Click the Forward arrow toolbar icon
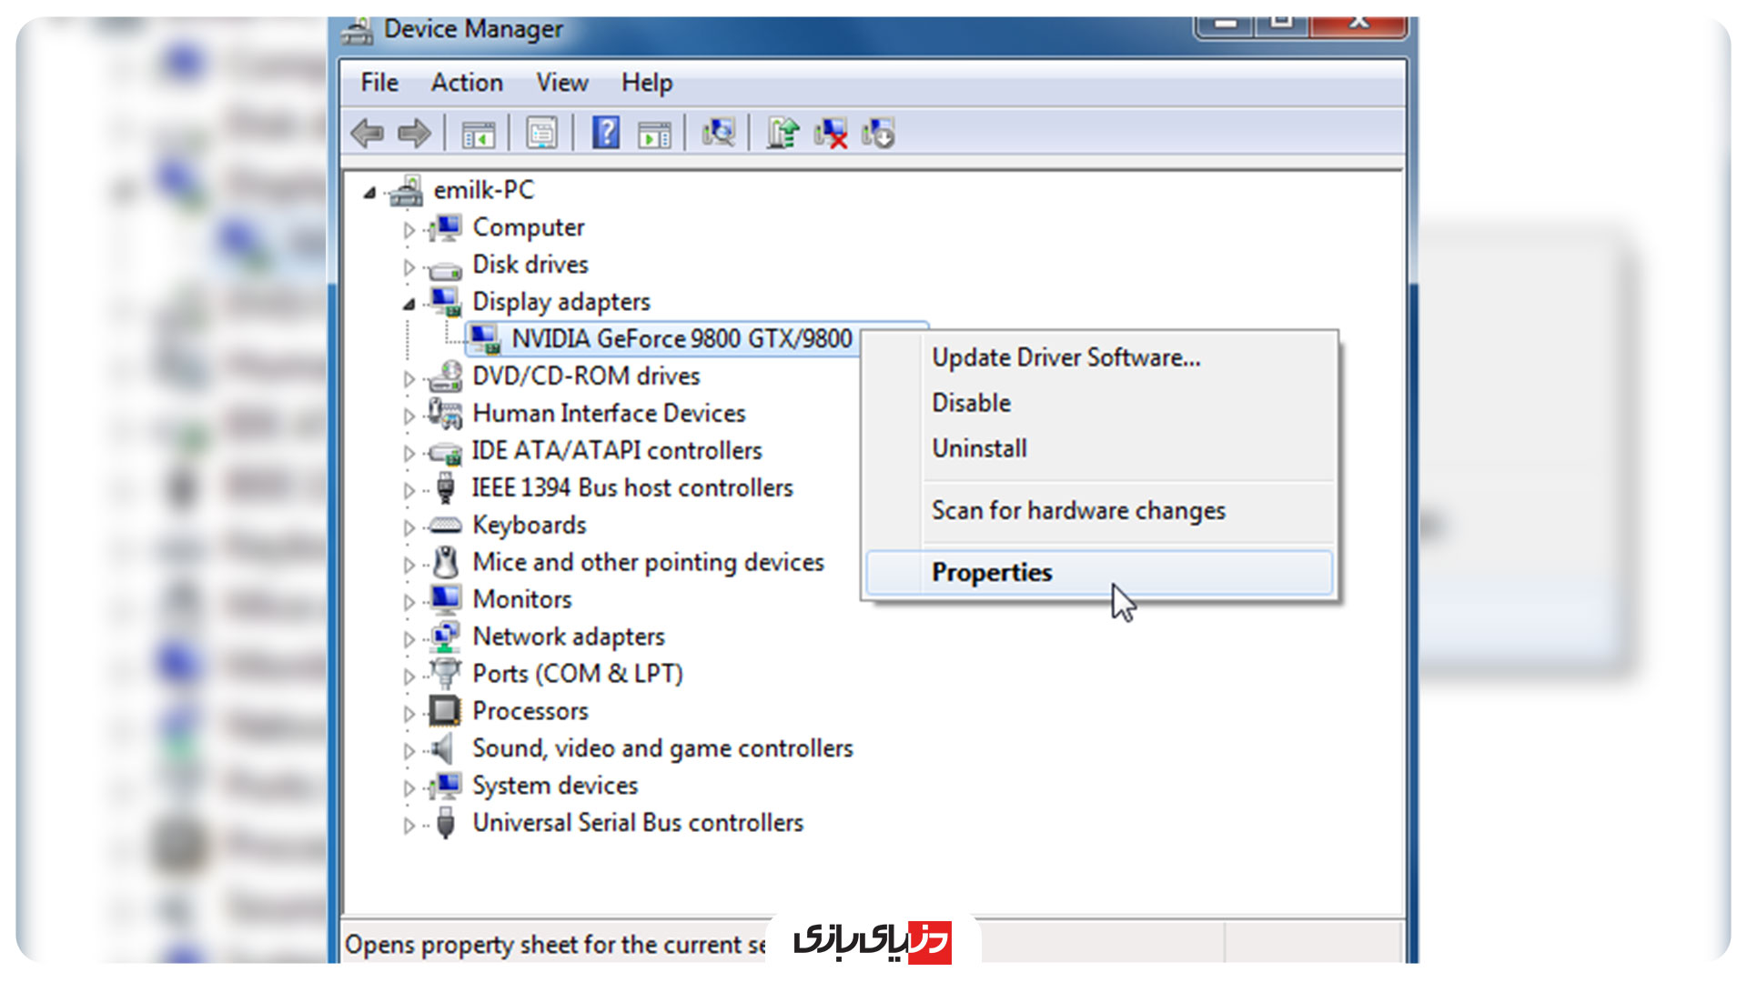The image size is (1747, 982). (414, 134)
